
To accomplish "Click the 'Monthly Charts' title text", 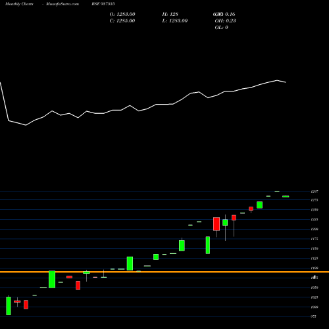I will [19, 4].
